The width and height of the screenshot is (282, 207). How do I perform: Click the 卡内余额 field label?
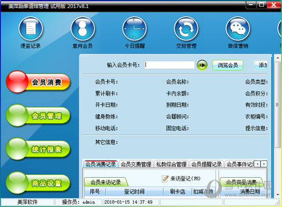(178, 93)
